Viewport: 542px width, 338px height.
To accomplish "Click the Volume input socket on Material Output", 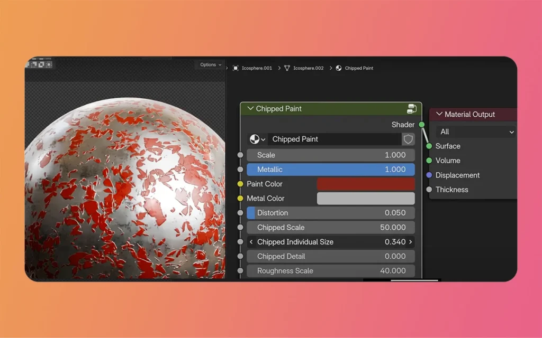I will [429, 161].
